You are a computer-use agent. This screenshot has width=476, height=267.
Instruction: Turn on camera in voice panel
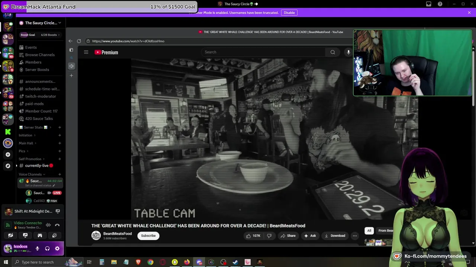(11, 235)
